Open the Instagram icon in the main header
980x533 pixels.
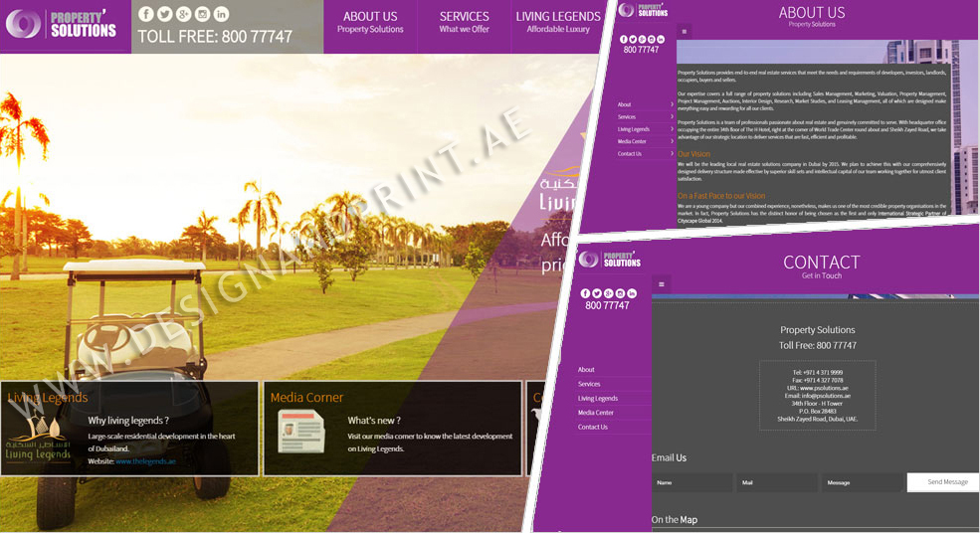(203, 14)
